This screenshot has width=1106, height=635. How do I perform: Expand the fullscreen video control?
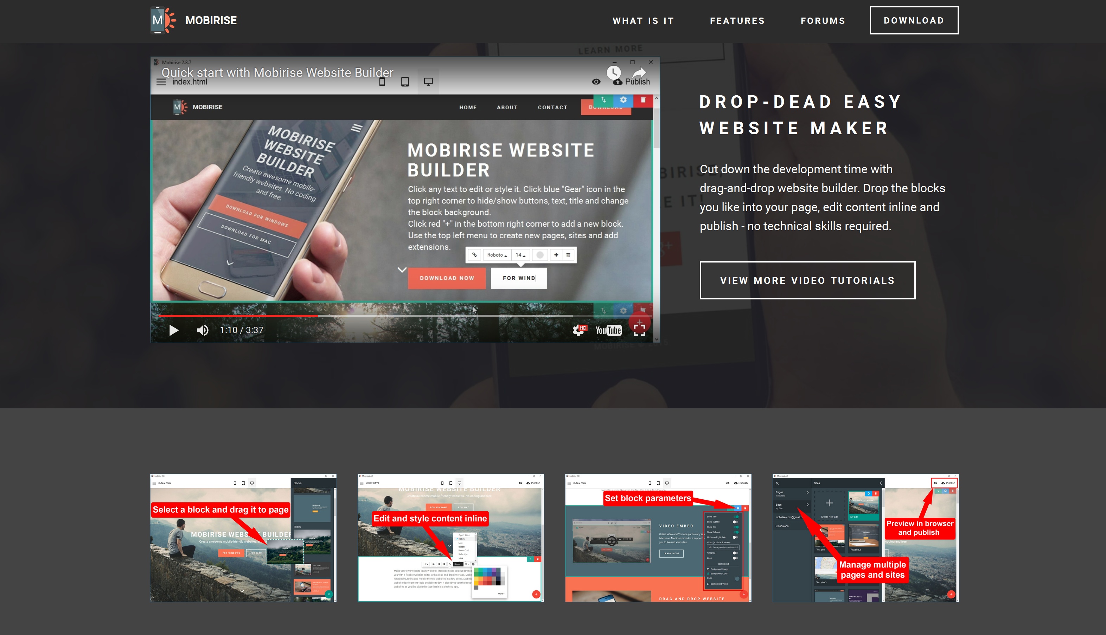pyautogui.click(x=640, y=330)
